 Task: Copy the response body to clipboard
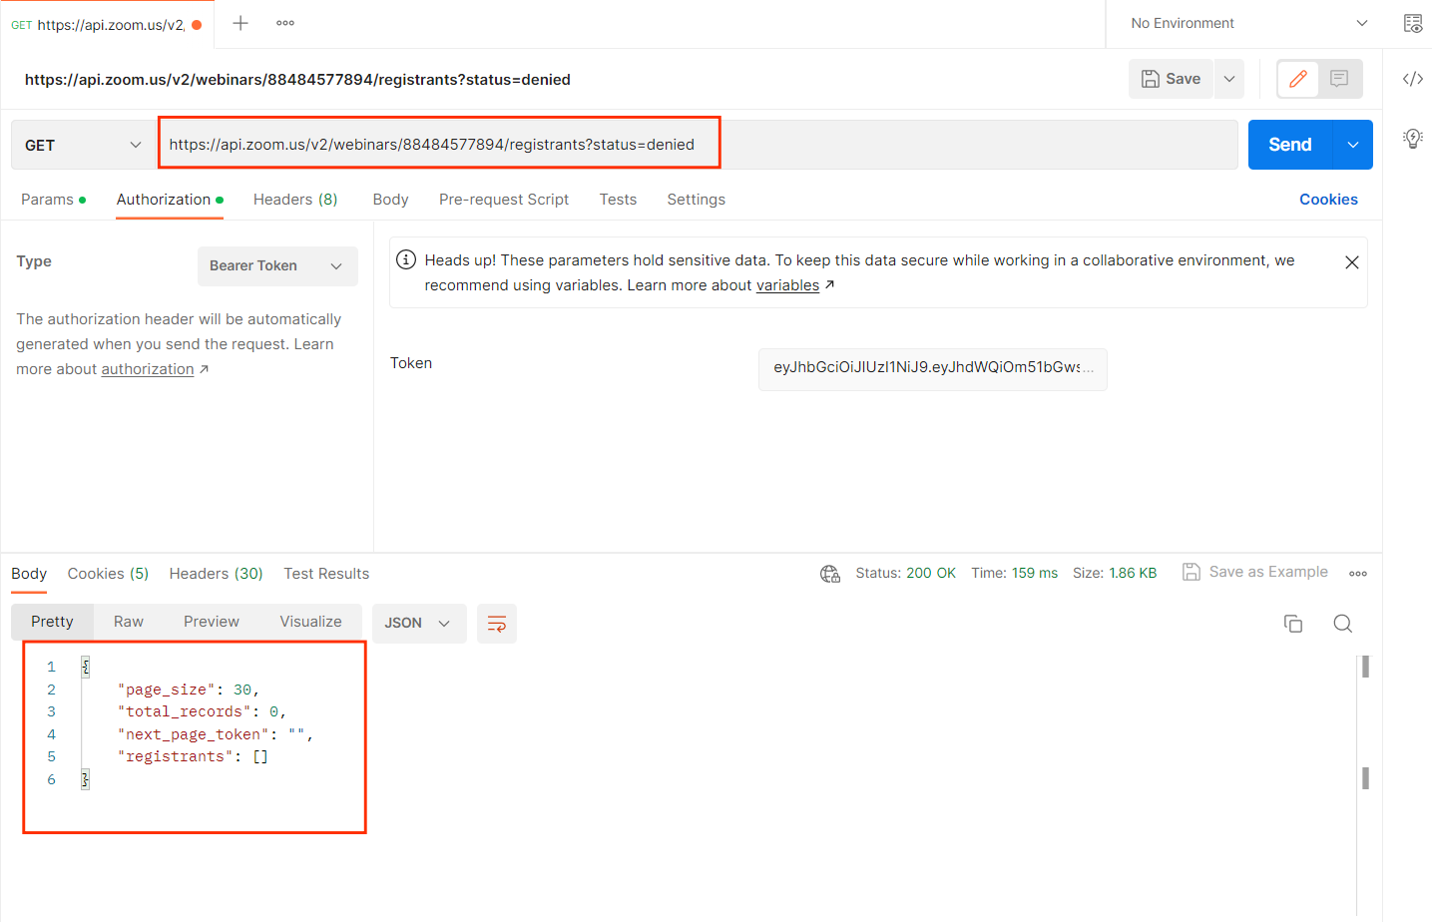[1293, 624]
